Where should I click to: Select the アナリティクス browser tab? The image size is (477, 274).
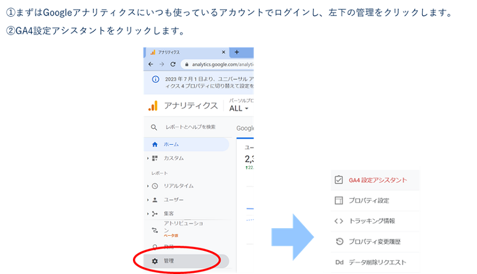[186, 52]
